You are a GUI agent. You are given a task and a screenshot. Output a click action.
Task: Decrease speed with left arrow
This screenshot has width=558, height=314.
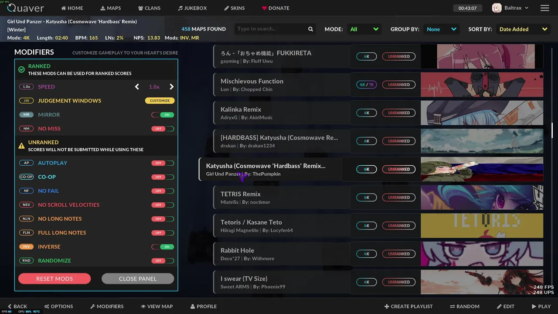(x=137, y=87)
